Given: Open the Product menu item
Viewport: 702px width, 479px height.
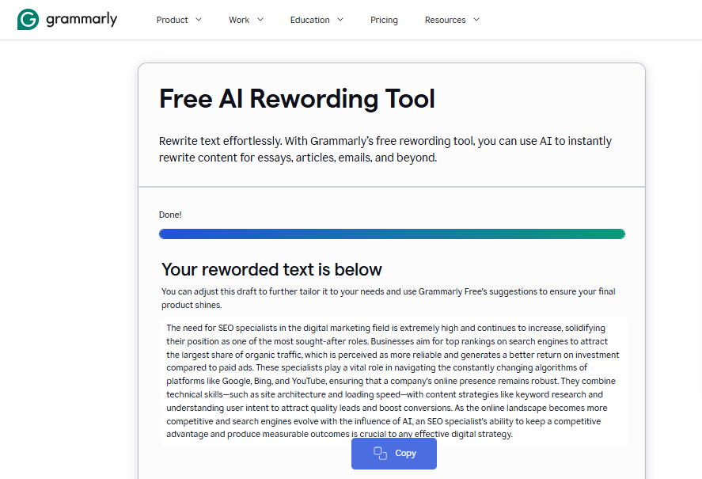Looking at the screenshot, I should click(171, 20).
